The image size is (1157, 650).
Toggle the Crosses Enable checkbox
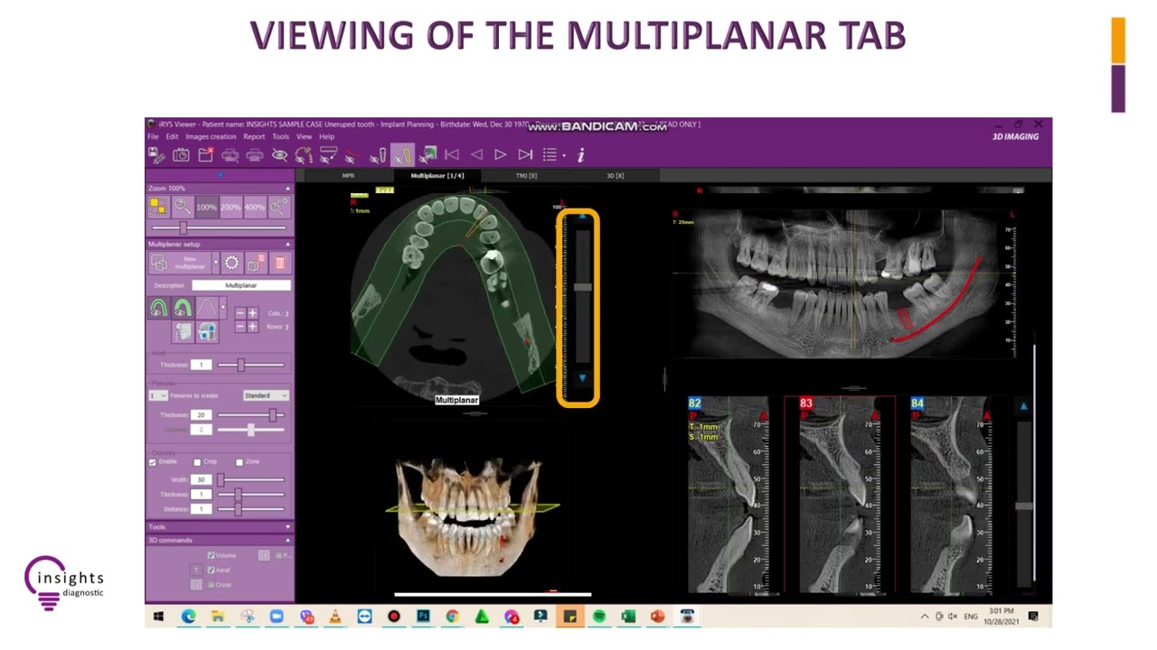tap(153, 462)
